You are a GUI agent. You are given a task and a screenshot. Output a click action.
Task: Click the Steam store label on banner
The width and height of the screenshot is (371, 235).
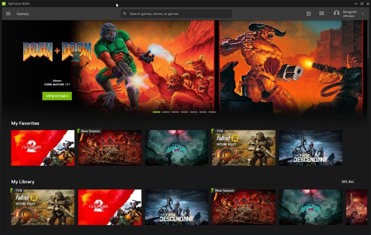point(57,81)
